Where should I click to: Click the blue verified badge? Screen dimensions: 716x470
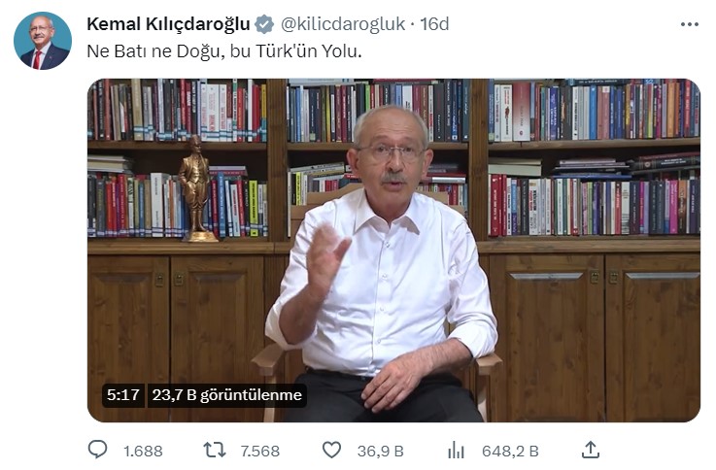pyautogui.click(x=264, y=24)
